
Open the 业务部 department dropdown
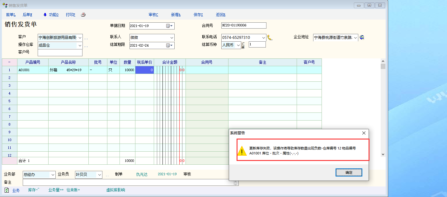click(x=53, y=175)
